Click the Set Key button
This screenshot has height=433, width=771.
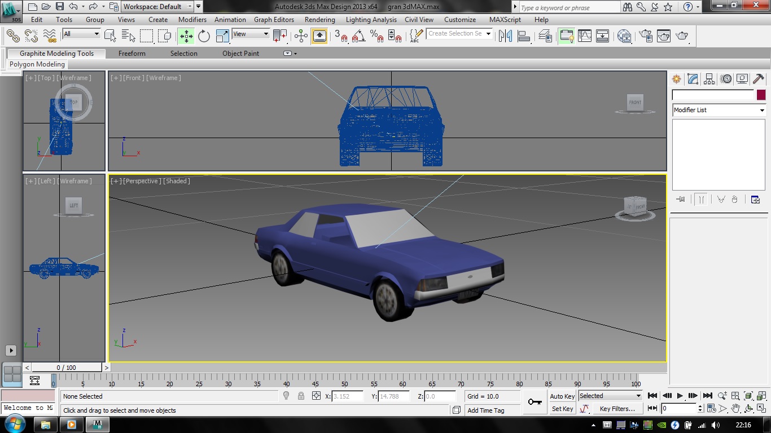(562, 409)
